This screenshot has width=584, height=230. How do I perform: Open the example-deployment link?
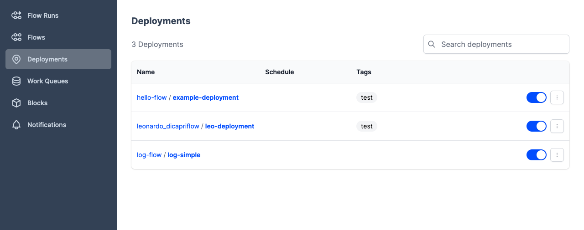click(x=206, y=97)
